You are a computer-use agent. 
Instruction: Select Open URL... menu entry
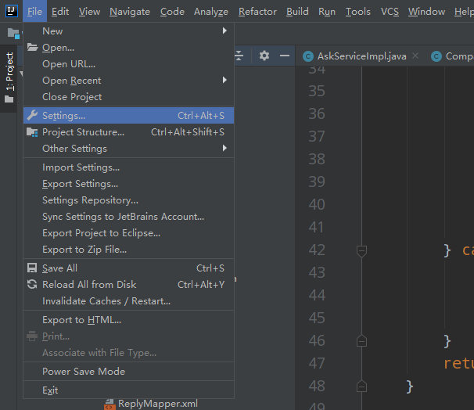[x=128, y=64]
